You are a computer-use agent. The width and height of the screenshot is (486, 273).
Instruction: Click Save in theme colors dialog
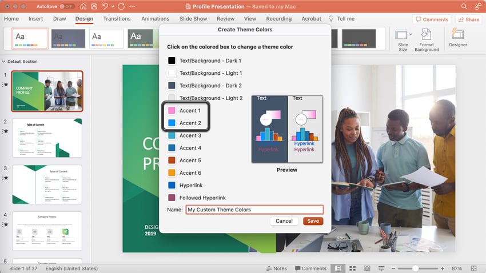tap(313, 221)
